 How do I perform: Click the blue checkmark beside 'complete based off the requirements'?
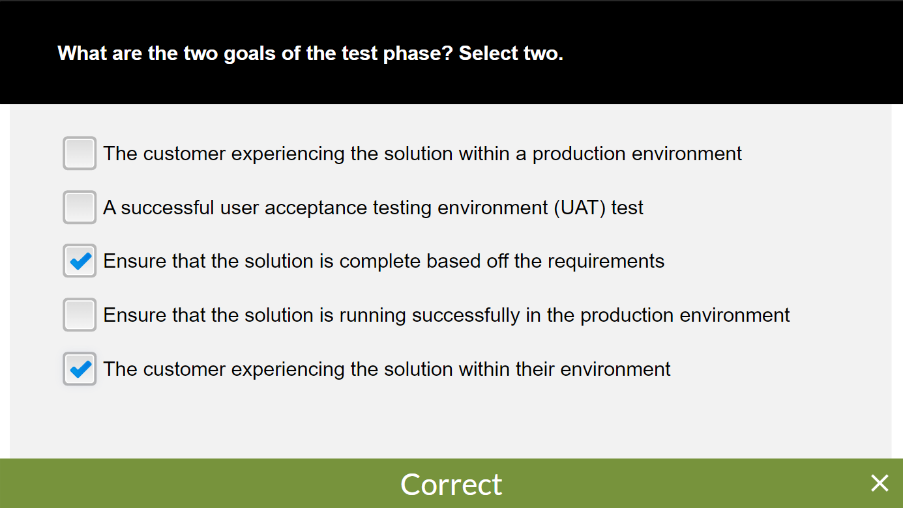(x=80, y=261)
